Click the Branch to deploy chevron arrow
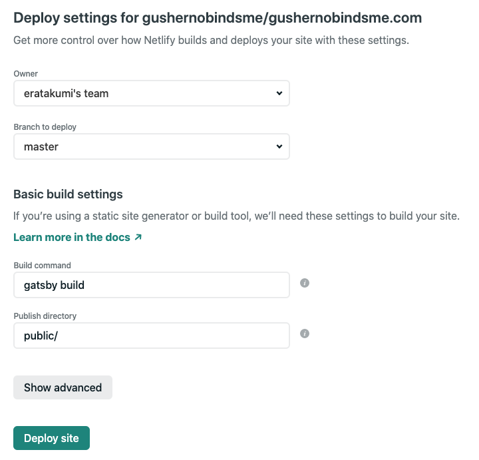Image resolution: width=479 pixels, height=460 pixels. pos(279,146)
